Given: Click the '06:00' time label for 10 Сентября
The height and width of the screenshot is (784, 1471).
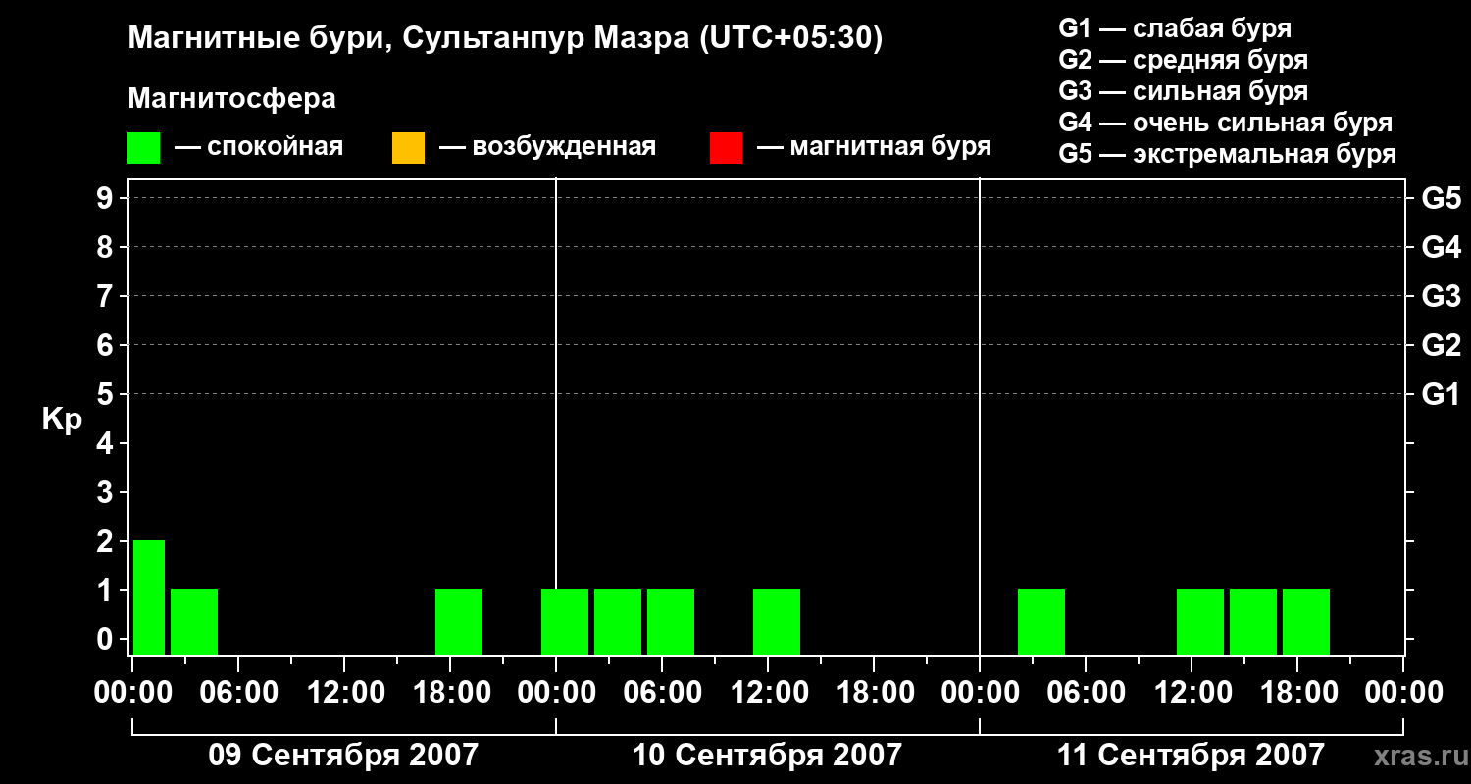Looking at the screenshot, I should tap(662, 693).
